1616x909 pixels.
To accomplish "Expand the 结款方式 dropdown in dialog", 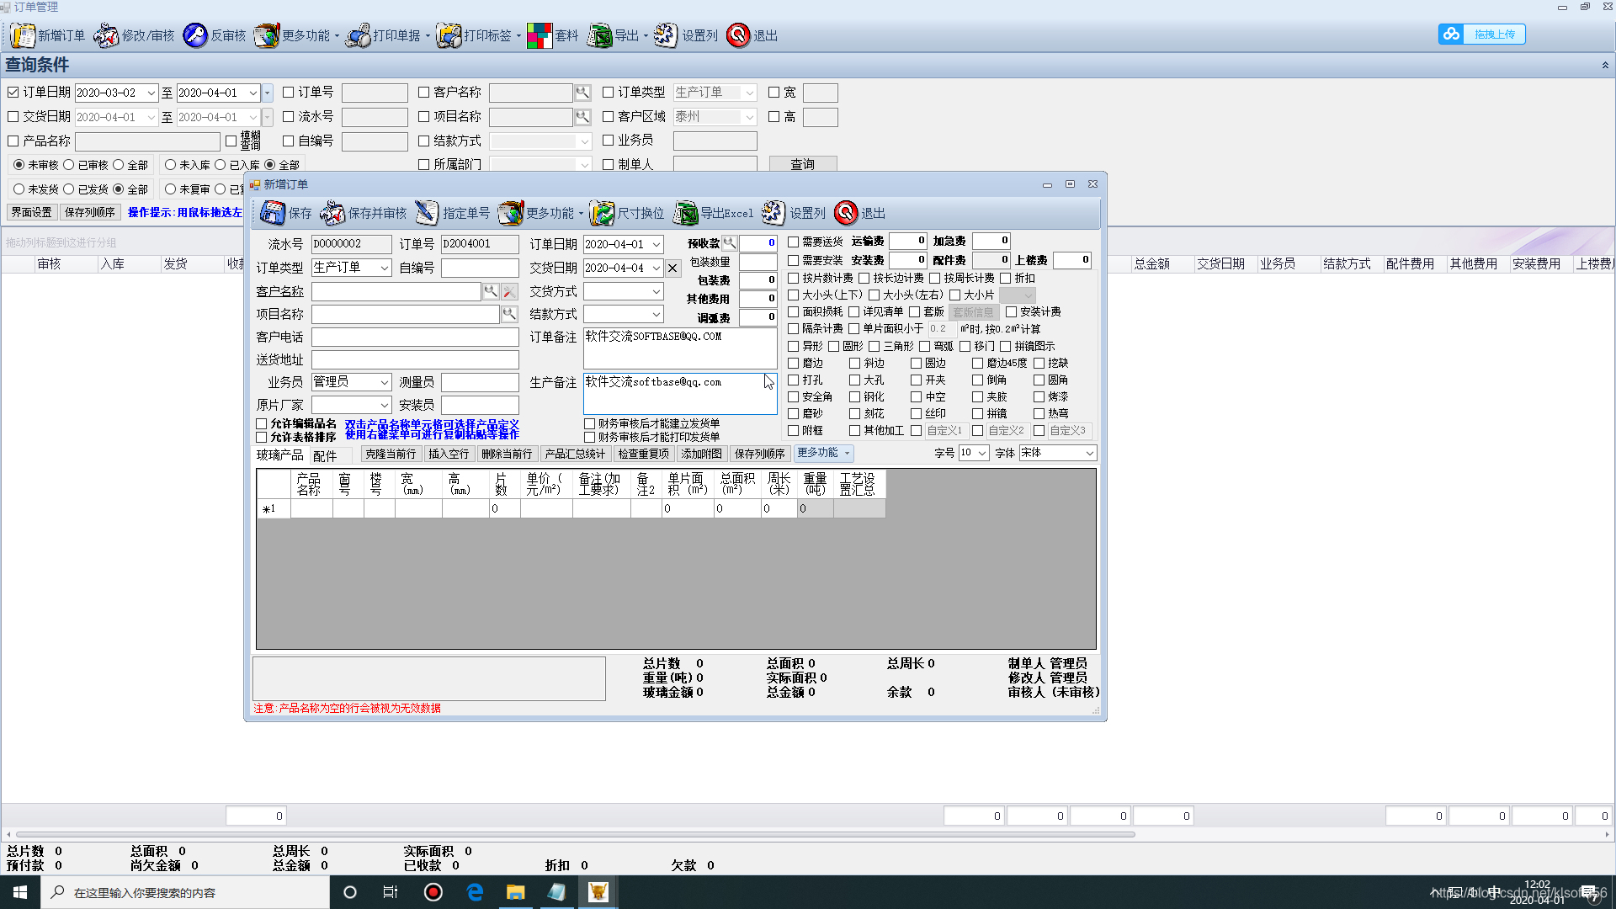I will (656, 314).
